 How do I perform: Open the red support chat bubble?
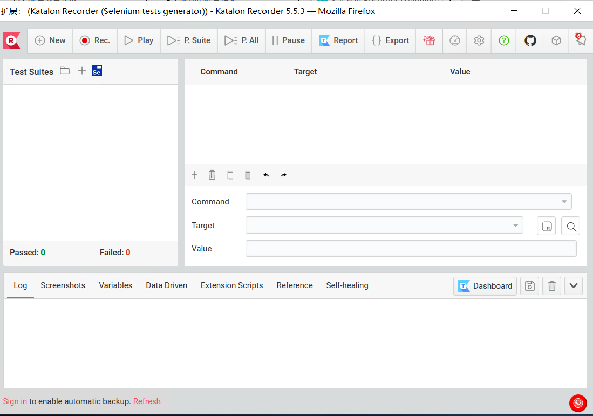click(578, 403)
